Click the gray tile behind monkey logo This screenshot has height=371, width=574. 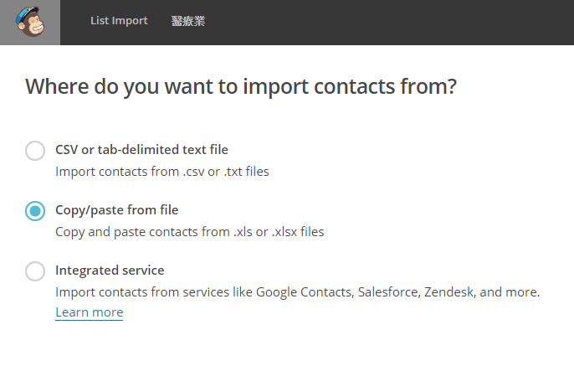(x=30, y=23)
